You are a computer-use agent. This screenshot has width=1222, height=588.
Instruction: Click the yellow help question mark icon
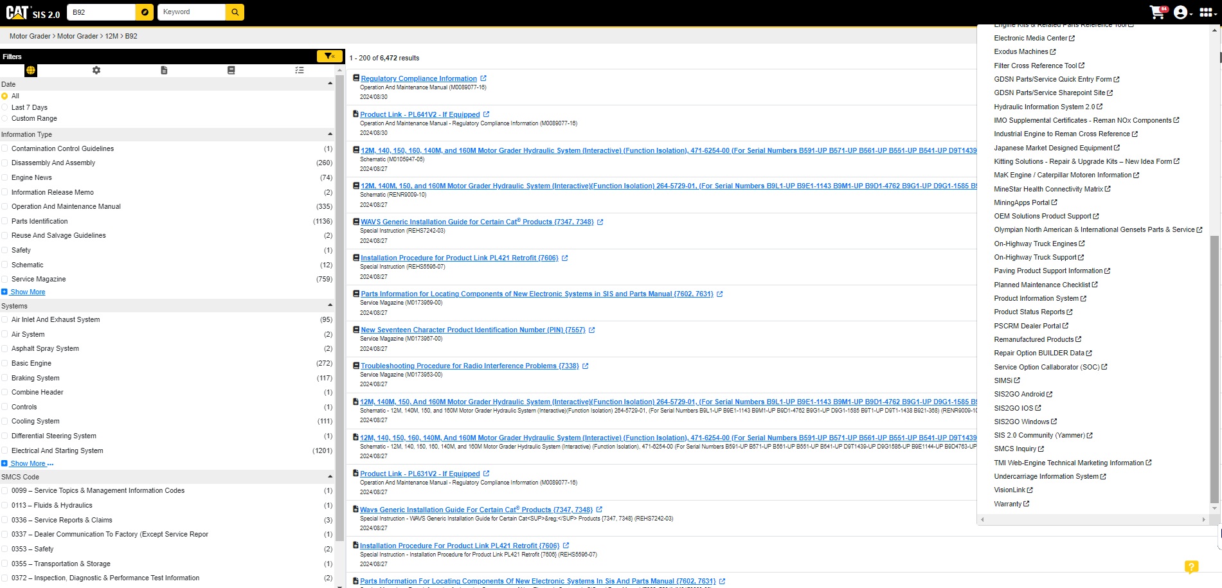click(1191, 567)
